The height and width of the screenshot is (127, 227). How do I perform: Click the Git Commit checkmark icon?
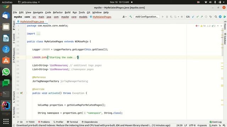click(x=197, y=17)
